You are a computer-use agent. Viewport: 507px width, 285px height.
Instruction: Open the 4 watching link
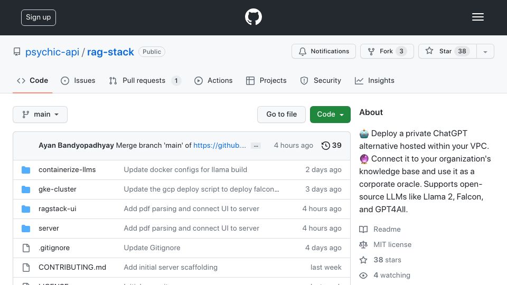[391, 275]
